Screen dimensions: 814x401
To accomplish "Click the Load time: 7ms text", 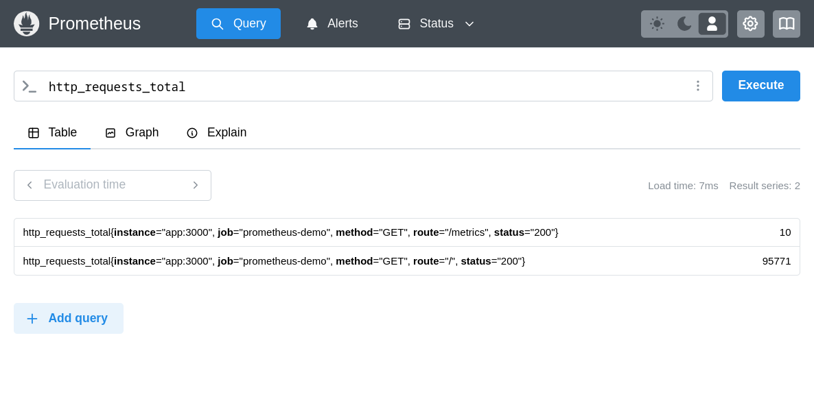I will (683, 186).
